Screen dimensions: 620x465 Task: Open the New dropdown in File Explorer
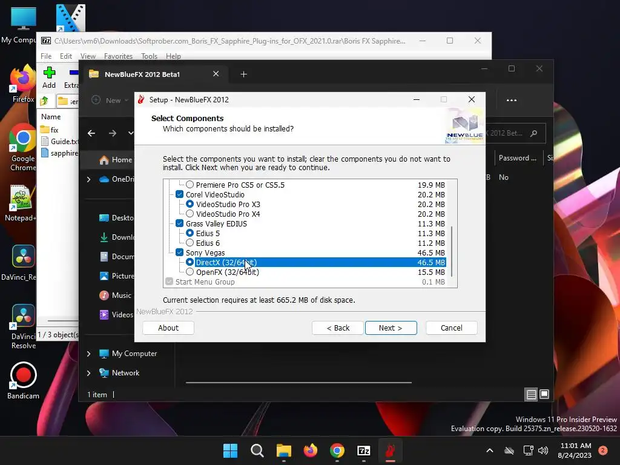pos(110,100)
